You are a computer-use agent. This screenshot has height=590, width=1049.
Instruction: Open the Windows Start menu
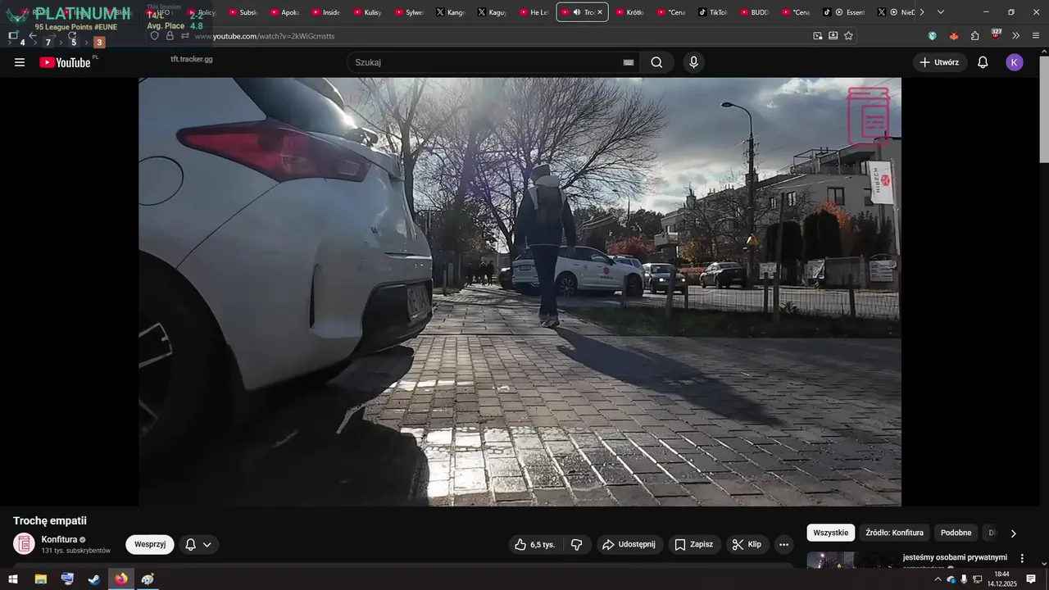tap(12, 579)
